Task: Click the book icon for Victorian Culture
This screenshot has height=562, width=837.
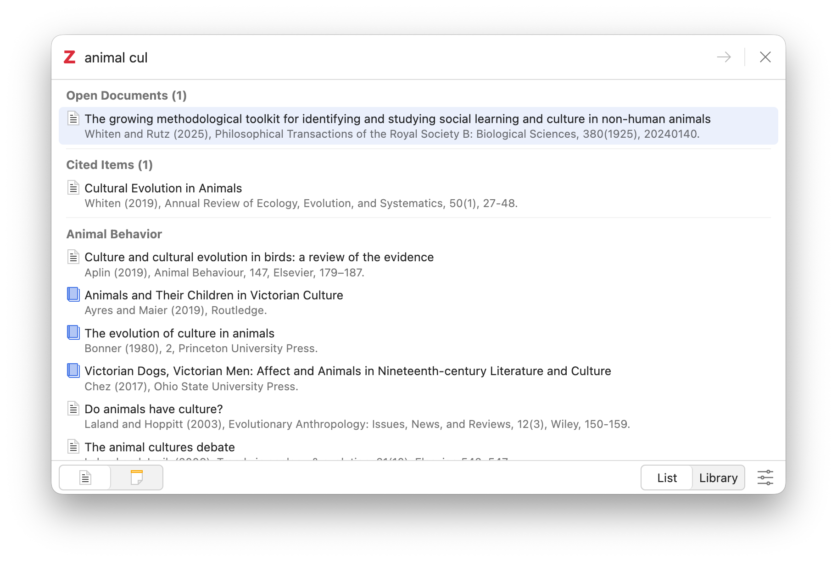Action: pos(73,294)
